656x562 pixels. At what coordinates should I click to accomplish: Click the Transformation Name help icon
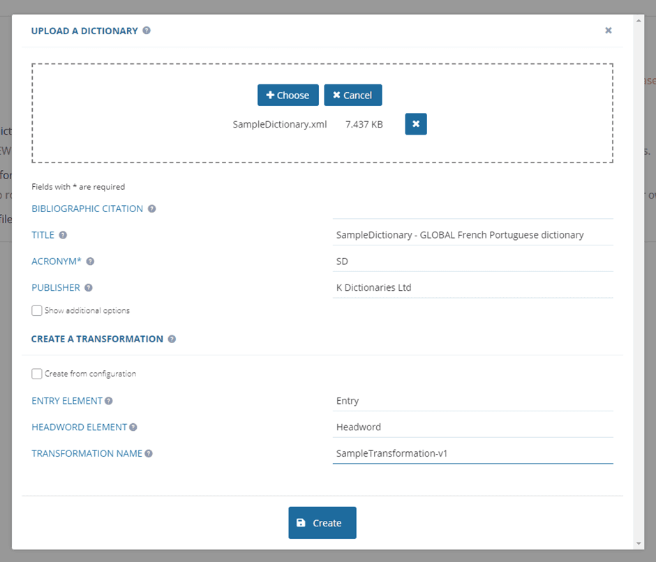point(149,453)
